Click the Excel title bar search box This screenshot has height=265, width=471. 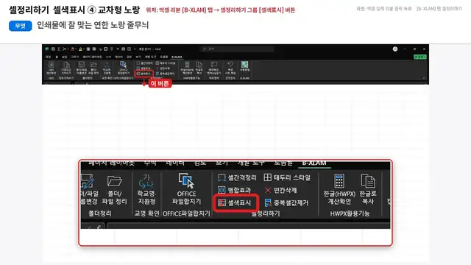tap(237, 49)
